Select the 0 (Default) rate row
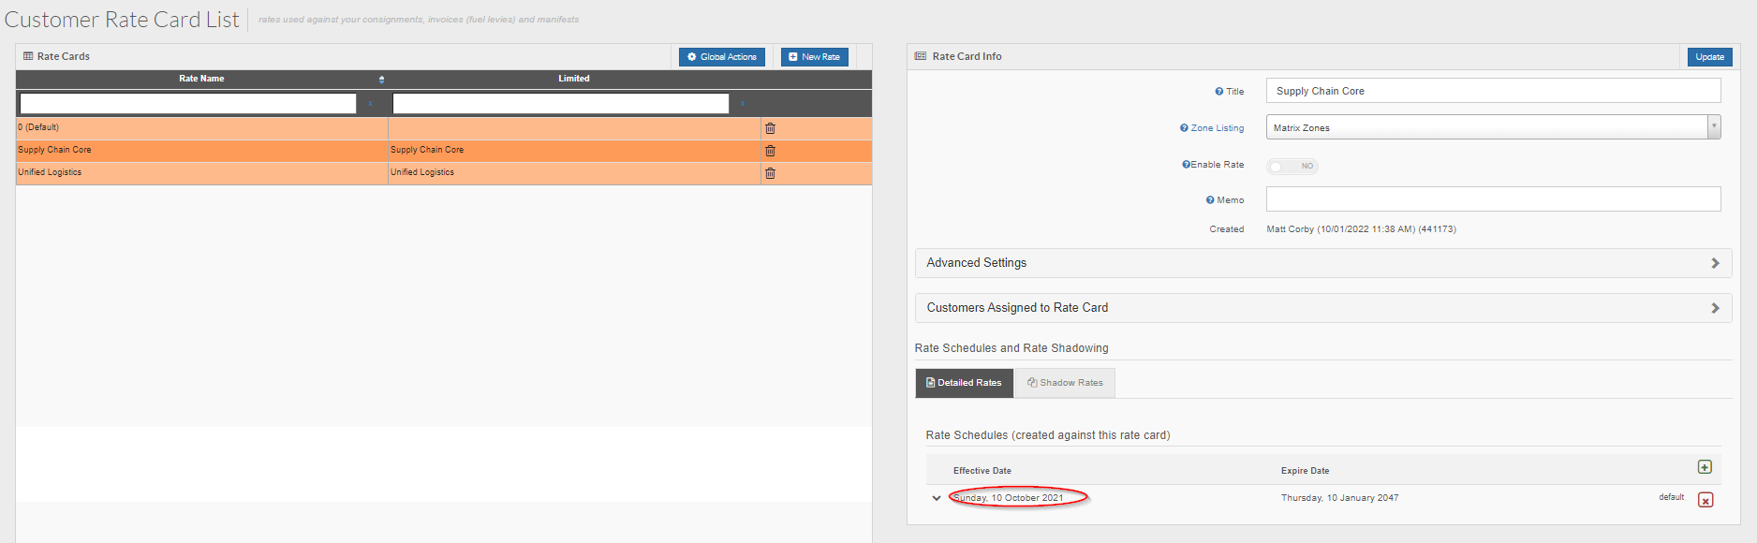 [x=444, y=128]
